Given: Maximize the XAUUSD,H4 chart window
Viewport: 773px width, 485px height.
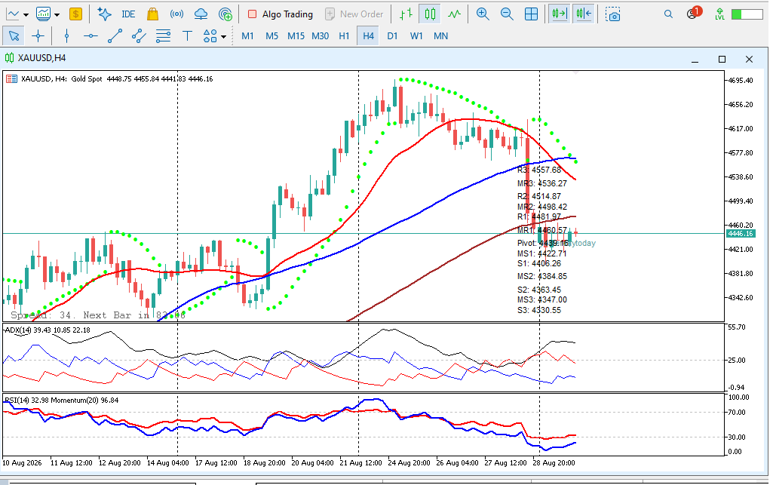Looking at the screenshot, I should pyautogui.click(x=722, y=59).
